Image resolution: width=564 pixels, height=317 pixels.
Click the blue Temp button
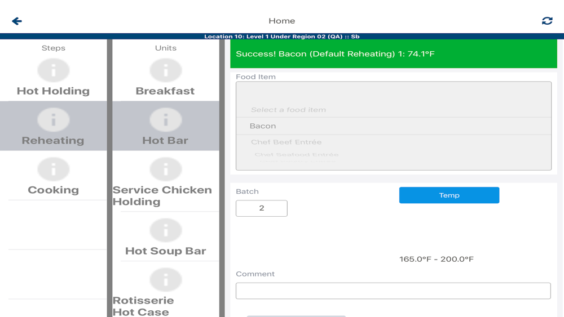tap(449, 195)
